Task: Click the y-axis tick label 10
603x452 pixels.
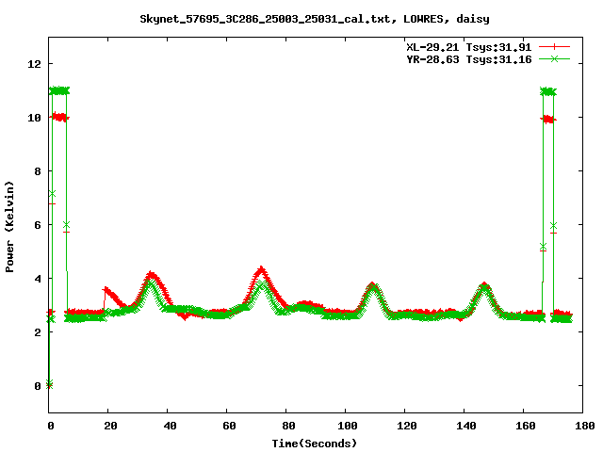Action: click(34, 118)
